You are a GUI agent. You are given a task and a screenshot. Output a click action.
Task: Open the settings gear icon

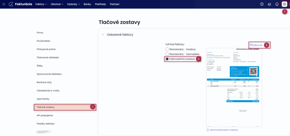coord(284,4)
